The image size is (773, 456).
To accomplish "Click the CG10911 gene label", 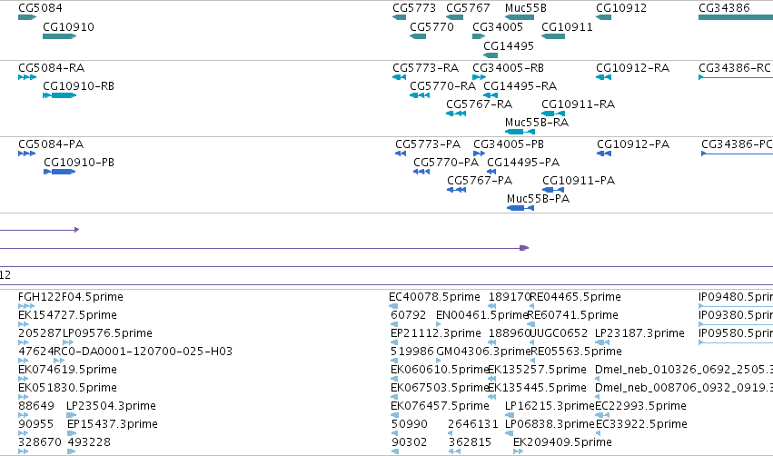I will pyautogui.click(x=567, y=26).
